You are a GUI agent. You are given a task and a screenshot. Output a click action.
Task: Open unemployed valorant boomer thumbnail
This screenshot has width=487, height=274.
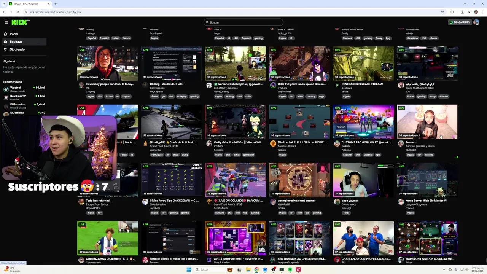(x=299, y=180)
